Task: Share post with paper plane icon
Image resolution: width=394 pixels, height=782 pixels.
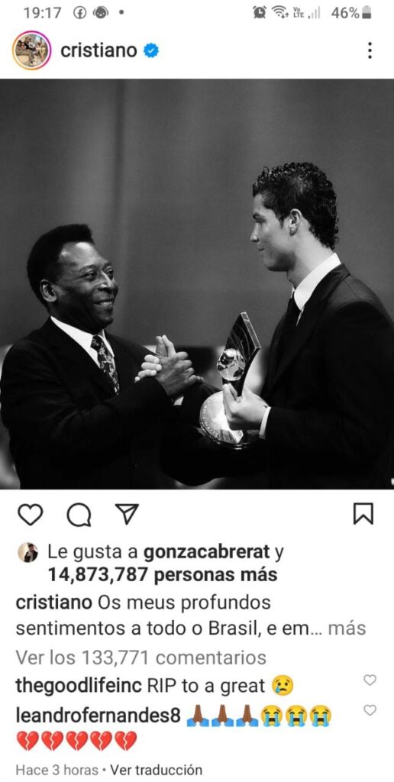Action: [x=127, y=514]
